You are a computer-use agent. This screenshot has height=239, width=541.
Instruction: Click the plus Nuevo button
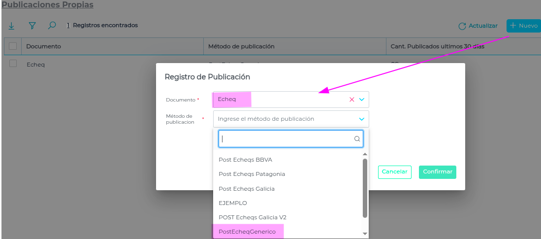coord(524,26)
